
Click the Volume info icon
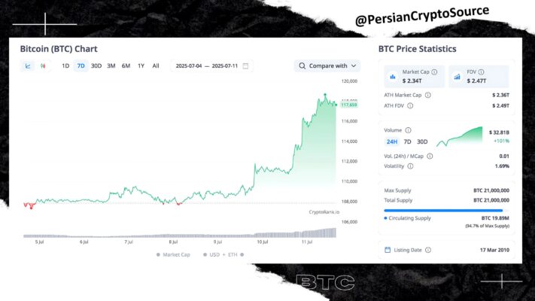[x=408, y=130]
